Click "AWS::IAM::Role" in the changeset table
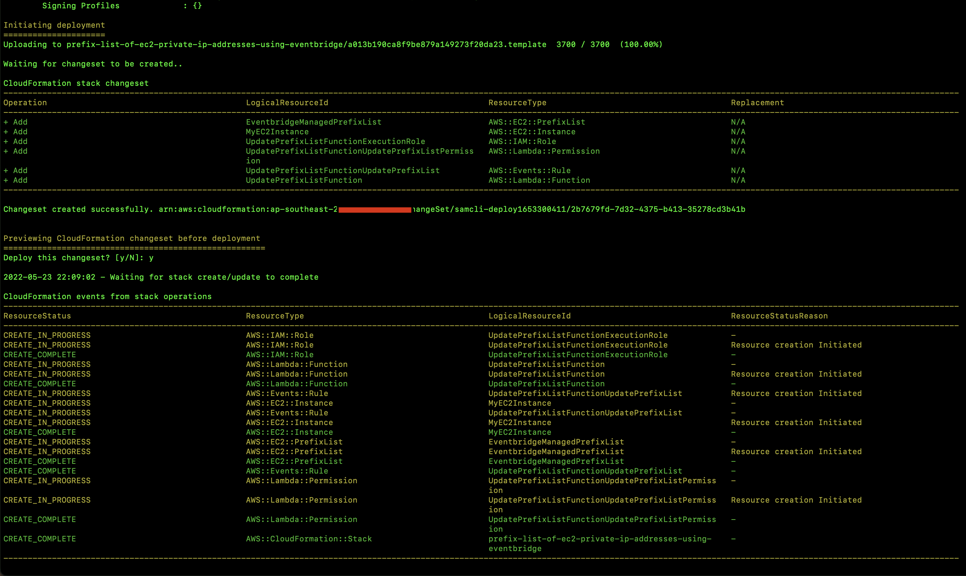 (522, 142)
